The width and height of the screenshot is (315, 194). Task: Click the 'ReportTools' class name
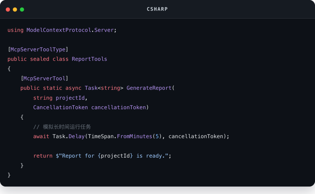point(90,59)
